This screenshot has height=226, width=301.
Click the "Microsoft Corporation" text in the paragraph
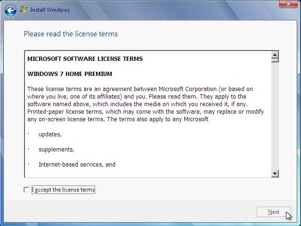[187, 89]
